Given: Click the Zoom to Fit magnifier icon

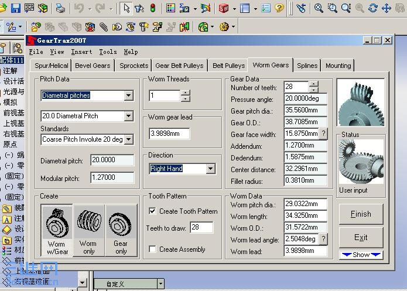Looking at the screenshot, I should 319,8.
